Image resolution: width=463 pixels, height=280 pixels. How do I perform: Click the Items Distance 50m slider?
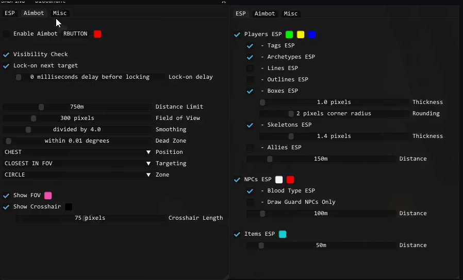pos(321,245)
